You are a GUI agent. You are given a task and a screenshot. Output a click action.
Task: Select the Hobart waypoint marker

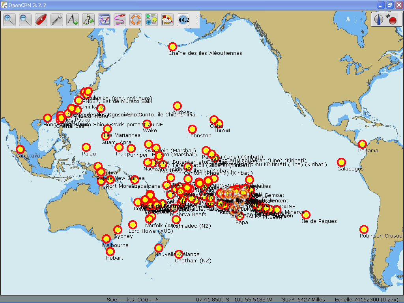point(110,252)
